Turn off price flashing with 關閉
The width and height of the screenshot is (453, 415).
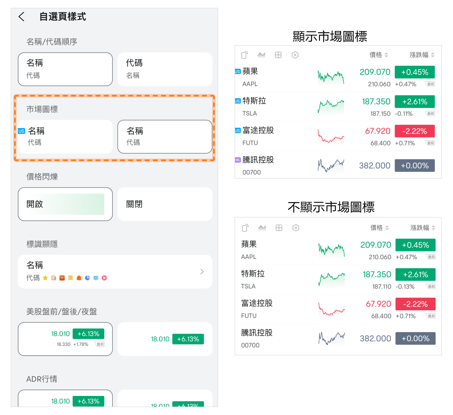165,204
